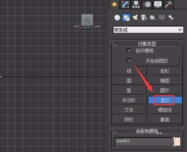This screenshot has height=152, width=187.
Task: Choose the 线 spline button
Action: 129,71
